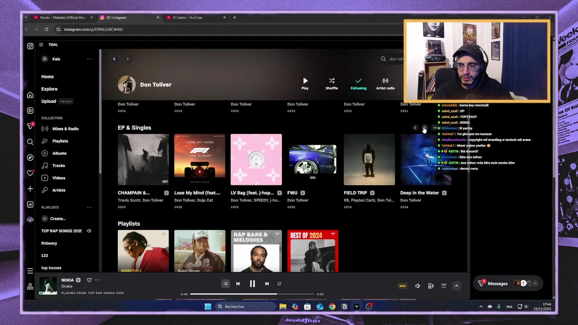
Task: Show next EP & Singles page
Action: click(424, 128)
